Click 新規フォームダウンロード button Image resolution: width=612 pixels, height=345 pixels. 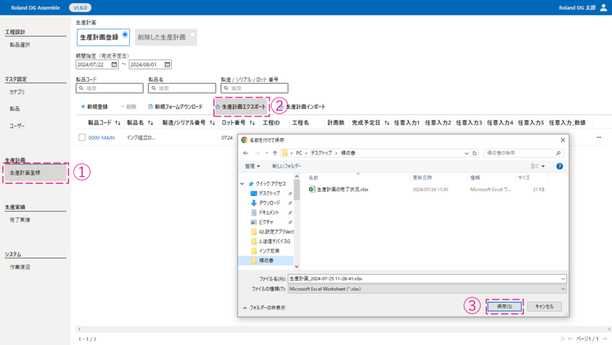175,106
